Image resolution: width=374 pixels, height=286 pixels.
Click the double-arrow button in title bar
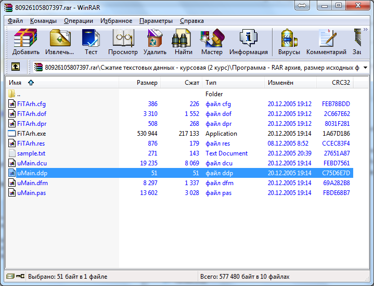coord(302,5)
